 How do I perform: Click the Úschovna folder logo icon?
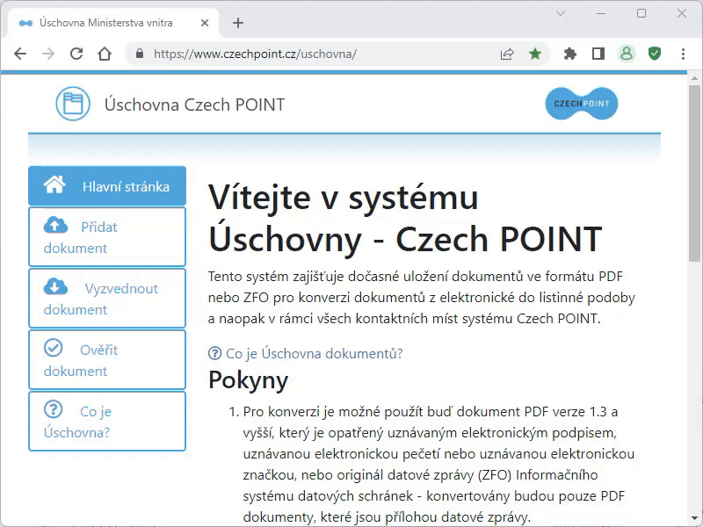73,104
